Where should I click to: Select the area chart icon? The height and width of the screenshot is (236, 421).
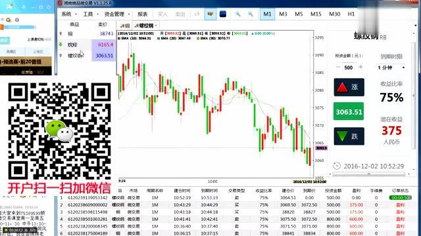click(223, 14)
